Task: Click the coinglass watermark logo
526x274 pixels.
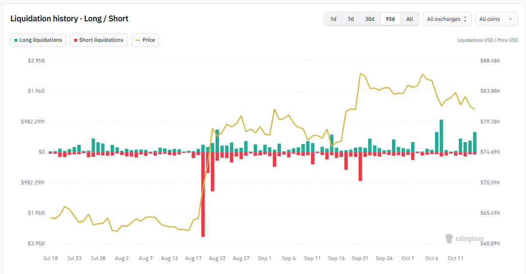Action: (x=449, y=239)
